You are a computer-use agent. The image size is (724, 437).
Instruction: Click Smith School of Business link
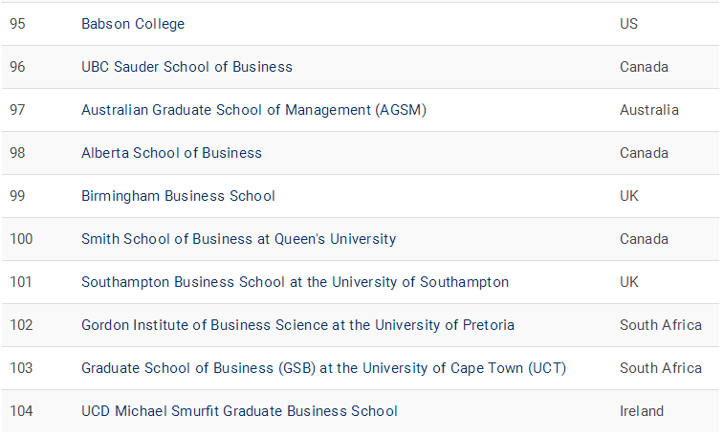pos(238,239)
